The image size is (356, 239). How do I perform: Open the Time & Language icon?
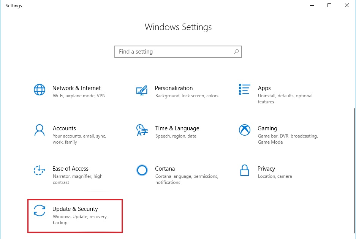point(142,130)
